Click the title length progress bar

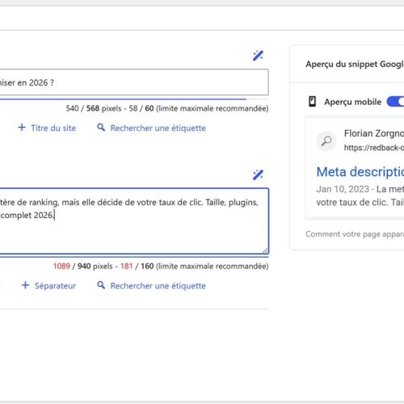click(x=134, y=99)
